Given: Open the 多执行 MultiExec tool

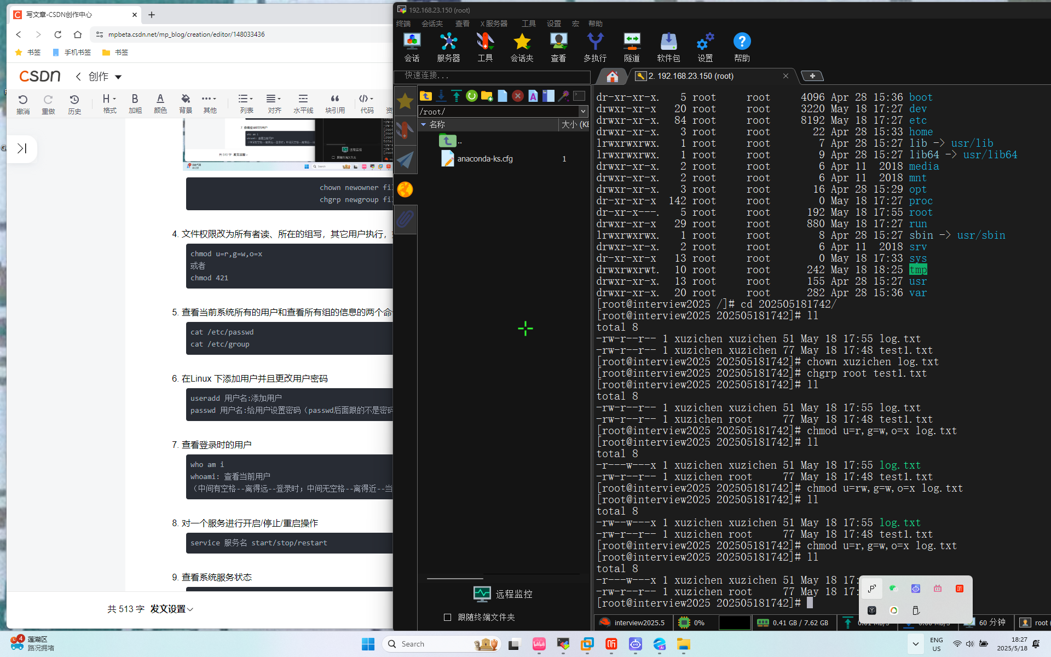Looking at the screenshot, I should [594, 47].
